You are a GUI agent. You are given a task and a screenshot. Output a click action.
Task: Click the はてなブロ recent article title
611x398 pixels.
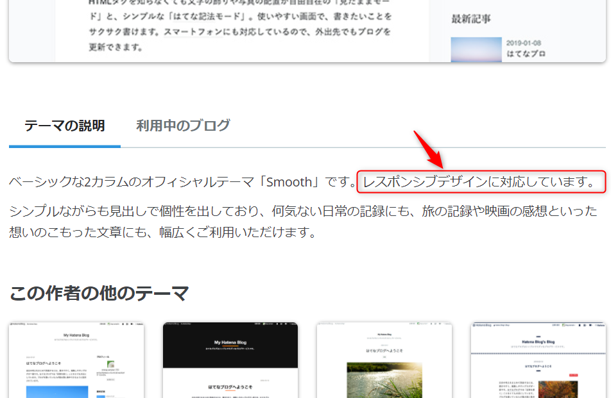[x=526, y=54]
